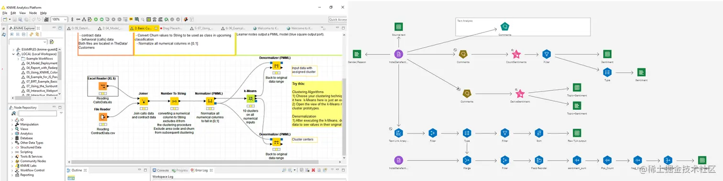The height and width of the screenshot is (181, 723).
Task: Open the Edit menu
Action: pyautogui.click(x=13, y=13)
